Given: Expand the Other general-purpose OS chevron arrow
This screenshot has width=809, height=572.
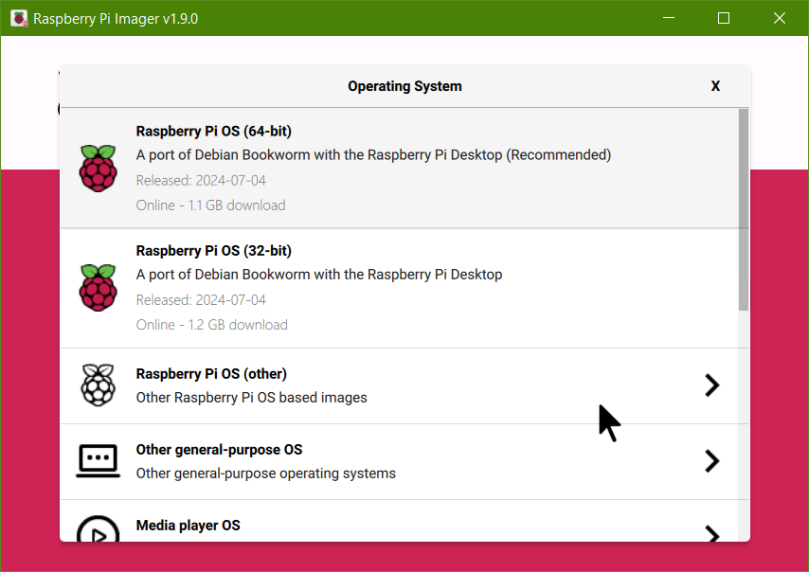Looking at the screenshot, I should [x=711, y=461].
